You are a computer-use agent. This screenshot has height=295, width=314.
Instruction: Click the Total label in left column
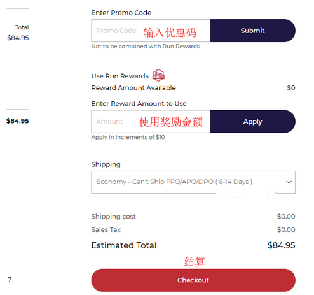(x=22, y=27)
